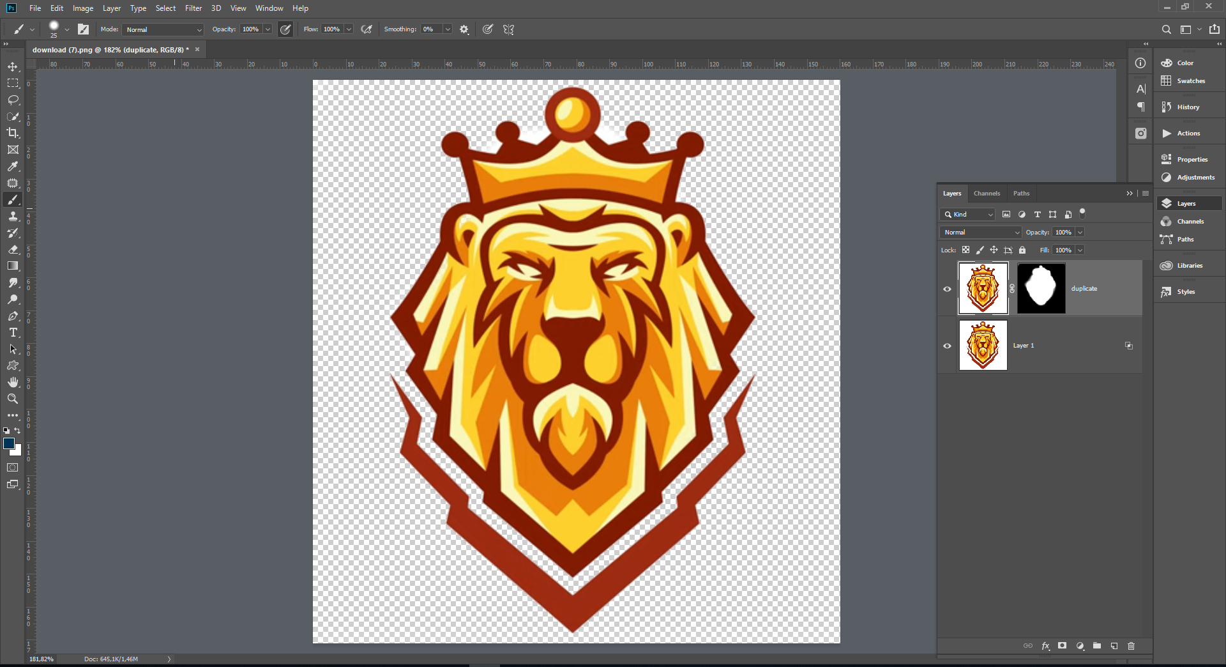Open the layer blend mode dropdown
Image resolution: width=1226 pixels, height=667 pixels.
981,233
